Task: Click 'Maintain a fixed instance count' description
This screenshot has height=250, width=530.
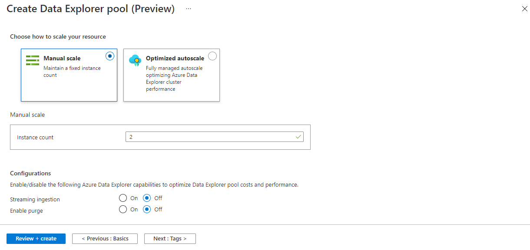Action: pyautogui.click(x=72, y=72)
